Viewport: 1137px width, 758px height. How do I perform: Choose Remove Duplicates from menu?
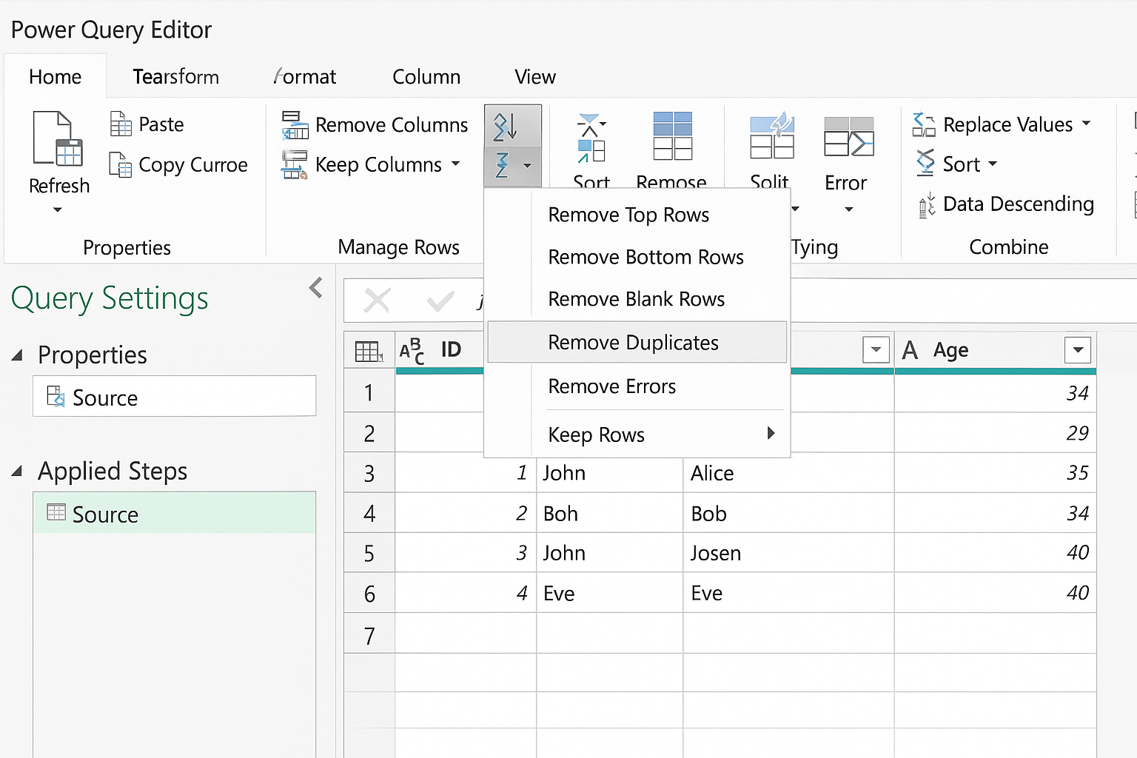pos(637,342)
